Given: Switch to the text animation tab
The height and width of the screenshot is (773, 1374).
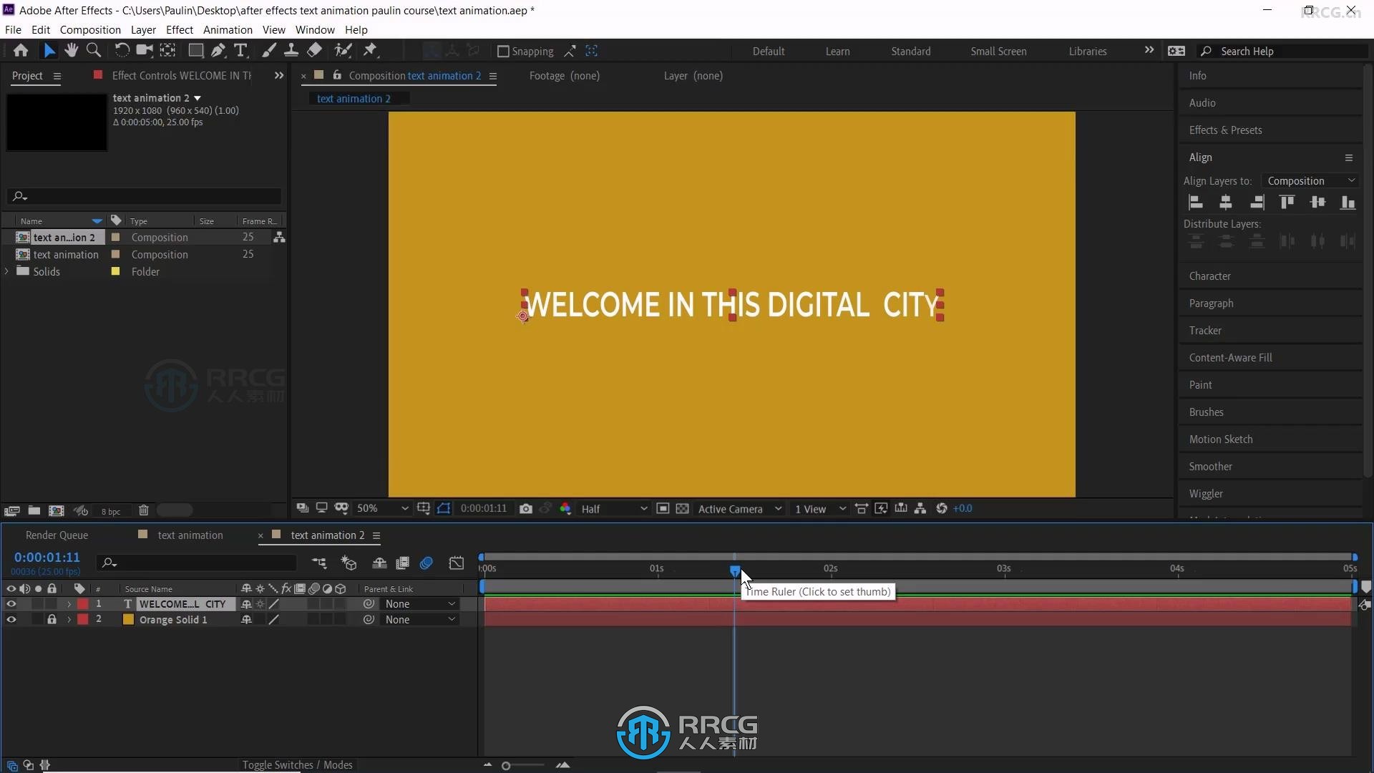Looking at the screenshot, I should [190, 535].
